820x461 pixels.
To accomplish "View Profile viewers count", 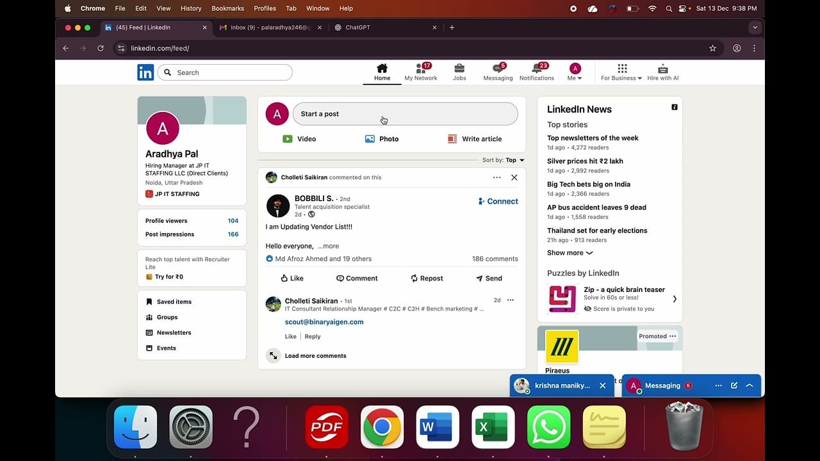I will (192, 221).
